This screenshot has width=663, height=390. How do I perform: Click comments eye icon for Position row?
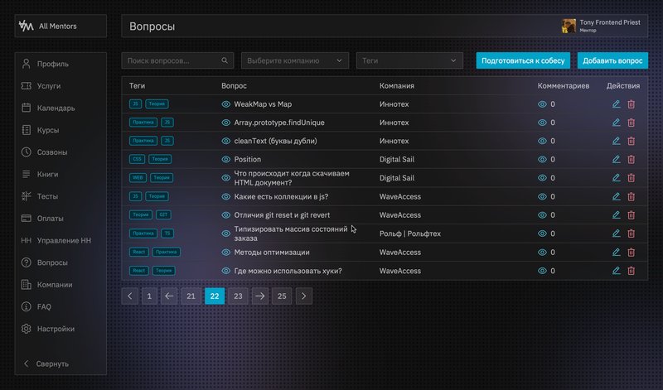click(x=542, y=159)
